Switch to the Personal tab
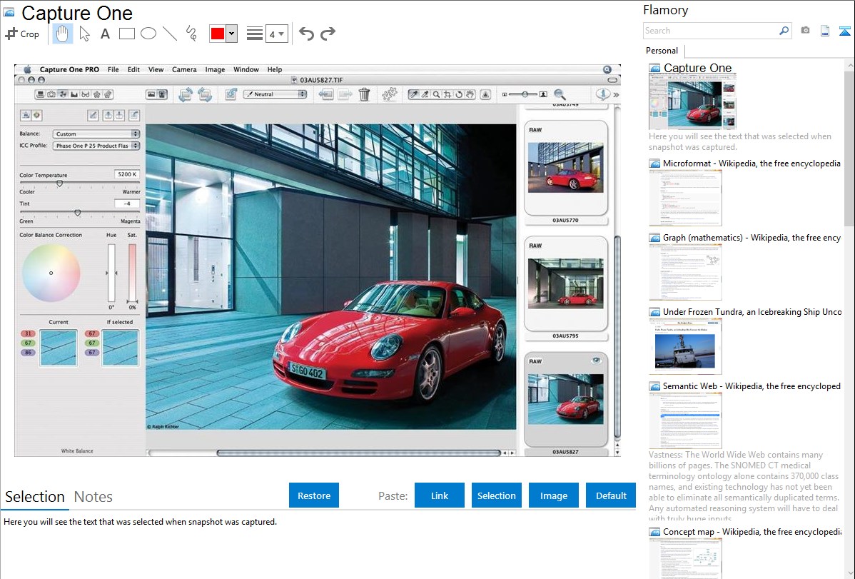855x579 pixels. pos(662,51)
